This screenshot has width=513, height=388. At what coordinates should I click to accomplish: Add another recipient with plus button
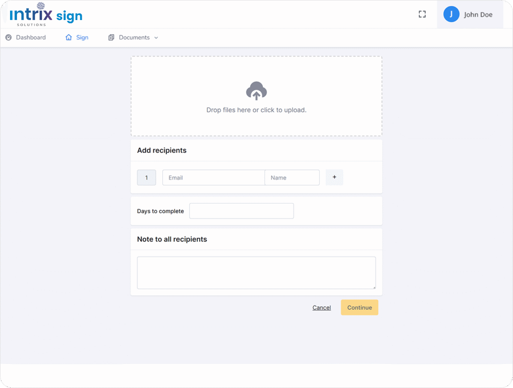click(334, 177)
